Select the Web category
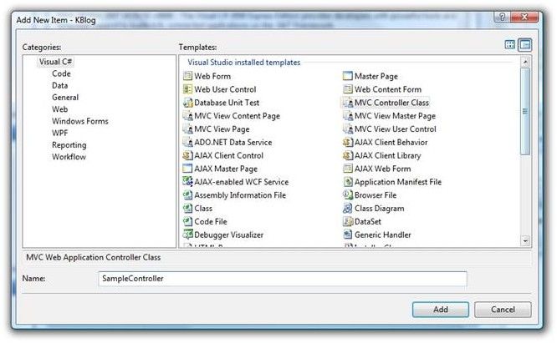This screenshot has height=343, width=557. point(59,109)
